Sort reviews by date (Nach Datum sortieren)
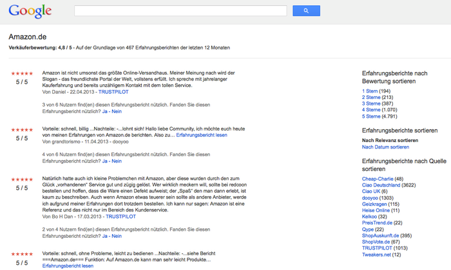This screenshot has width=451, height=270. pos(385,147)
